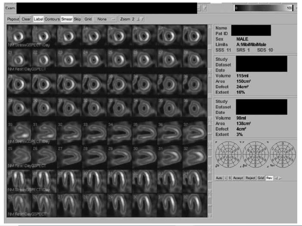Screen dimensions: 302x226
Task: Click the Grid button beside Reject
Action: [261, 178]
